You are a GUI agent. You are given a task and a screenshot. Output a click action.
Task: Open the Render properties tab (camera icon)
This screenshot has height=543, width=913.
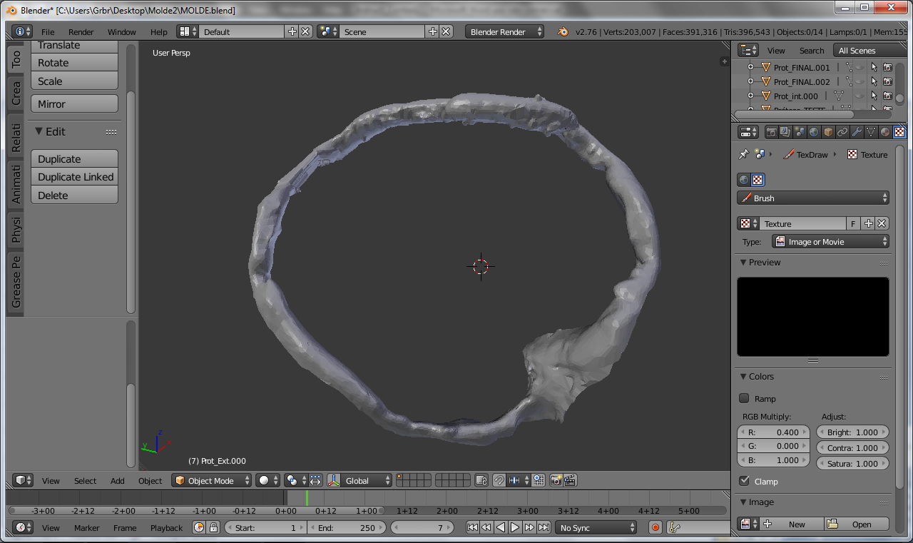(x=771, y=132)
